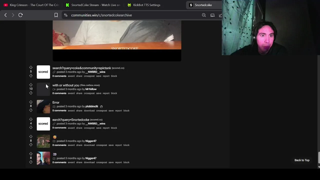Open the 'with or without you' post
The width and height of the screenshot is (320, 180).
(66, 85)
